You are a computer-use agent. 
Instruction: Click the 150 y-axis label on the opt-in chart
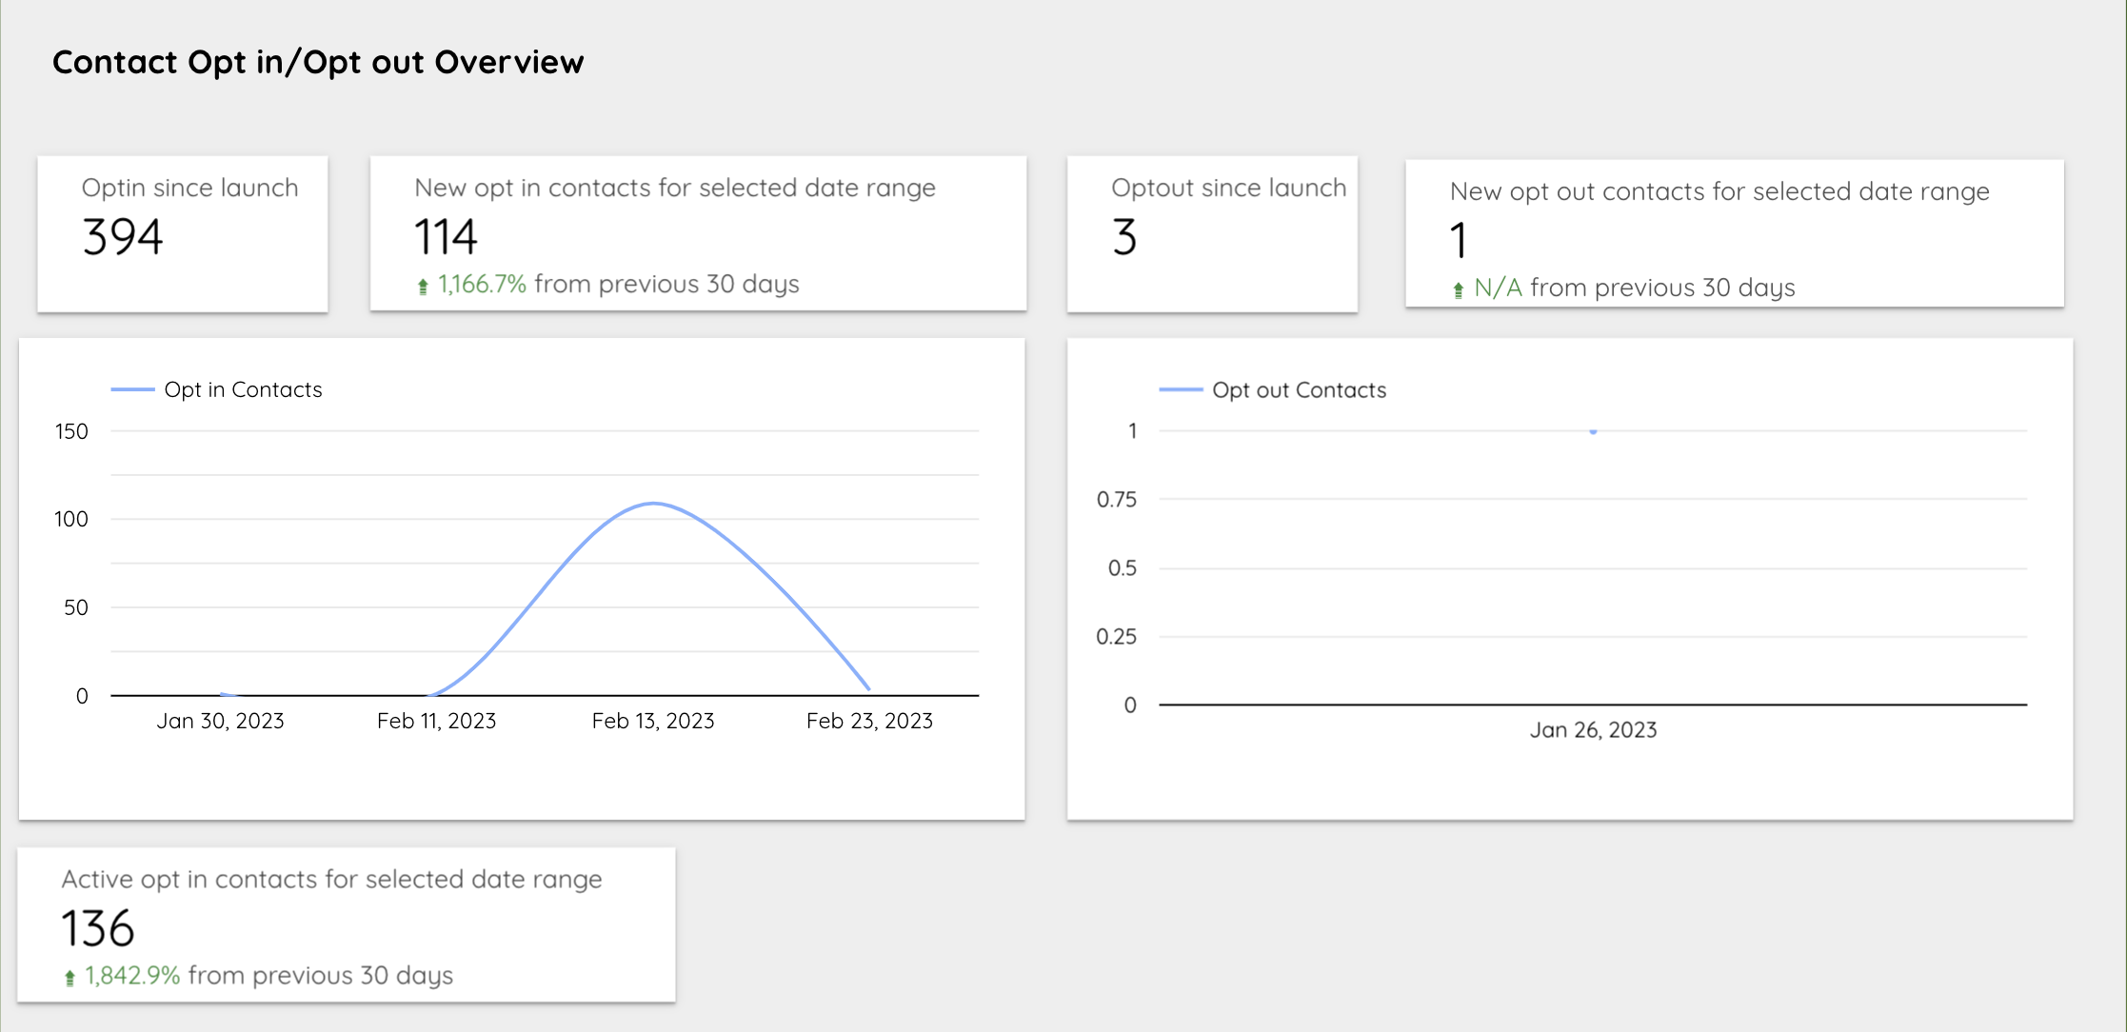coord(71,431)
